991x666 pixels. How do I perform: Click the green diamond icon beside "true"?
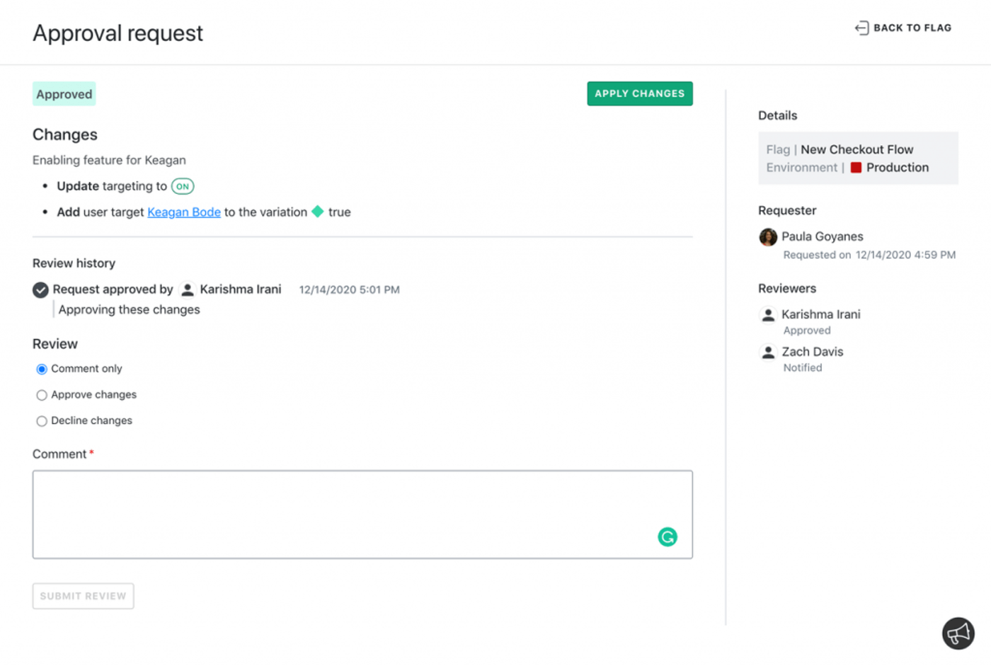[x=317, y=212]
